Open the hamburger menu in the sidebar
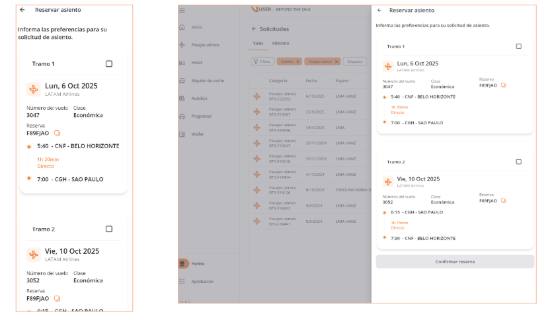The height and width of the screenshot is (320, 552). click(182, 10)
